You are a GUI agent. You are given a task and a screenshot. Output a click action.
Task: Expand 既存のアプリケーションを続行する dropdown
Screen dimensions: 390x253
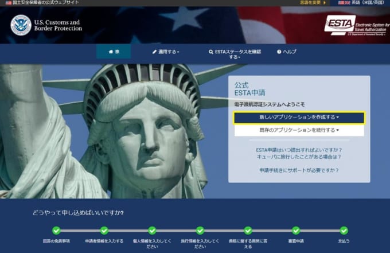(299, 130)
